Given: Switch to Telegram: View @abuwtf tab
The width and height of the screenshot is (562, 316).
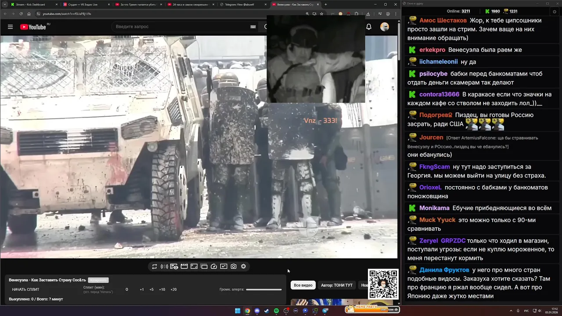Looking at the screenshot, I should pyautogui.click(x=242, y=4).
